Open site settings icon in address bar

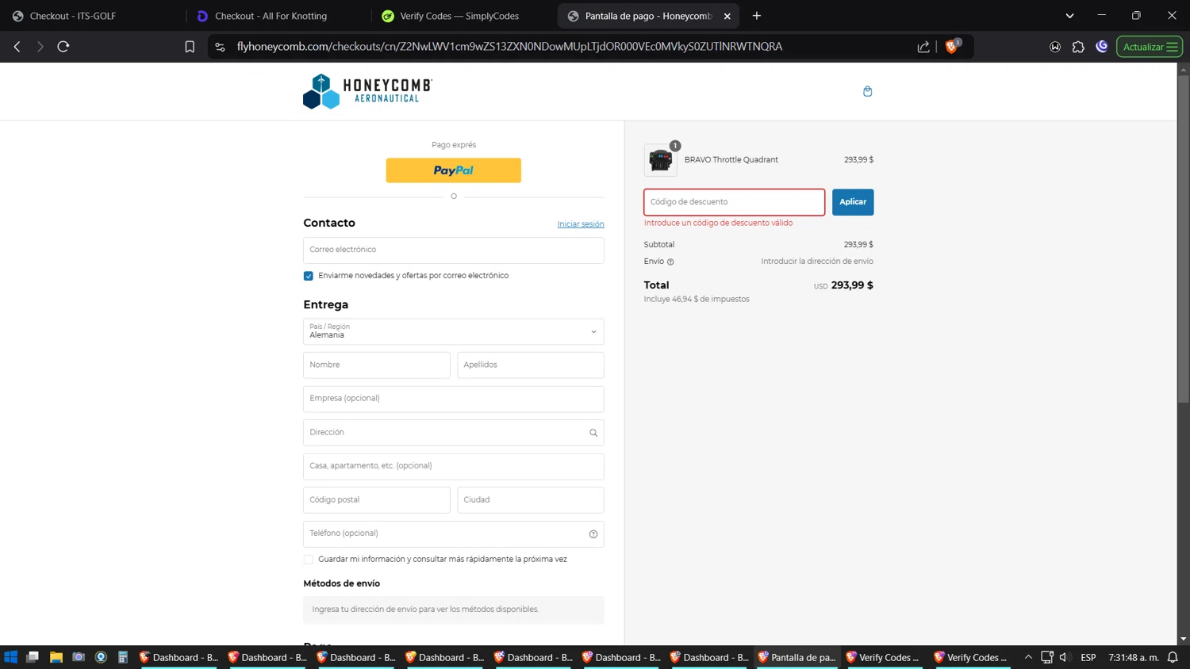tap(221, 47)
